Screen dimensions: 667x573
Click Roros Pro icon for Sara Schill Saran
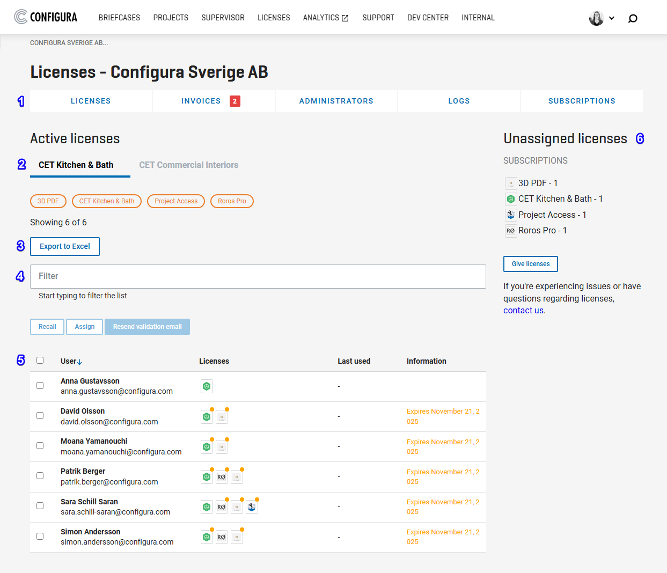[x=222, y=506]
